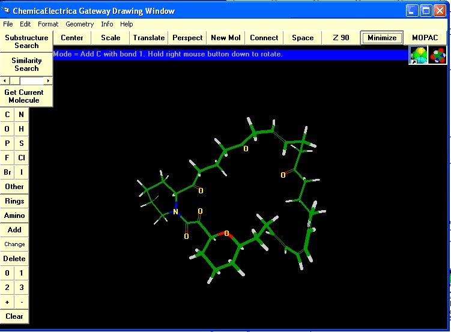This screenshot has width=451, height=332.
Task: Start a Similarity Search
Action: coord(26,64)
